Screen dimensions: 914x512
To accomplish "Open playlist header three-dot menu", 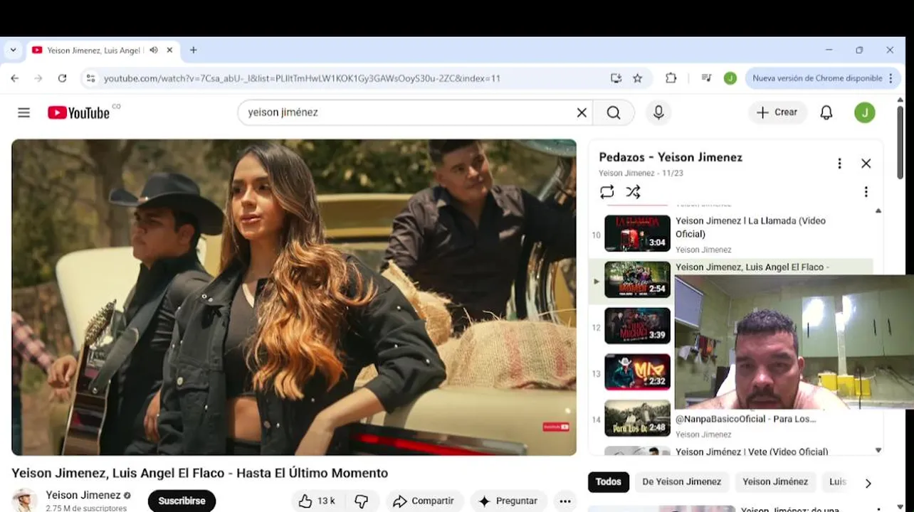I will 839,164.
